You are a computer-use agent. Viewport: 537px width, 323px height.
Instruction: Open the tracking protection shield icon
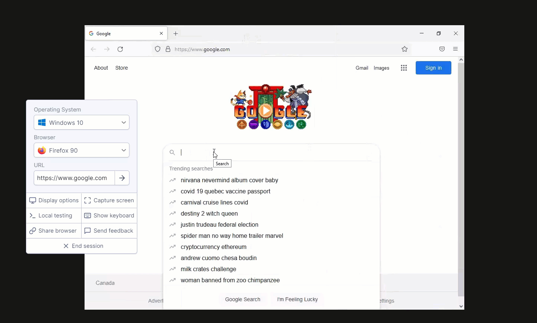[x=158, y=49]
